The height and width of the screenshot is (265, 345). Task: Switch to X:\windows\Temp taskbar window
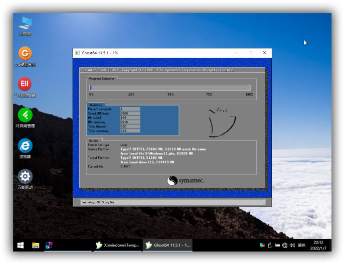coord(118,245)
